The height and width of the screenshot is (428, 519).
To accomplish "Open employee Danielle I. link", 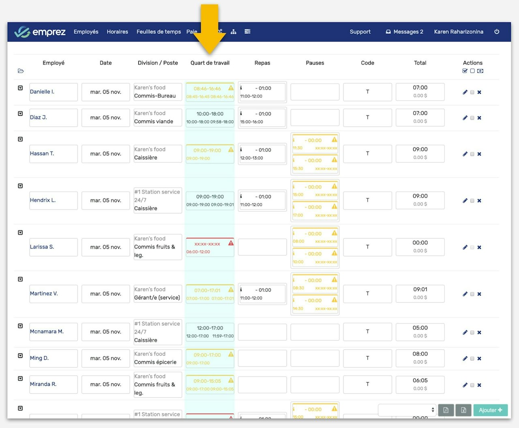I will [42, 92].
